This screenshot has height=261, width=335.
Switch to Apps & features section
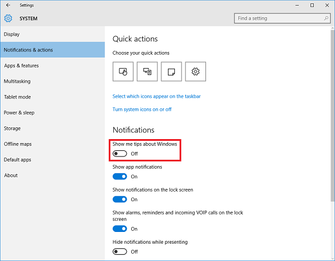(22, 65)
